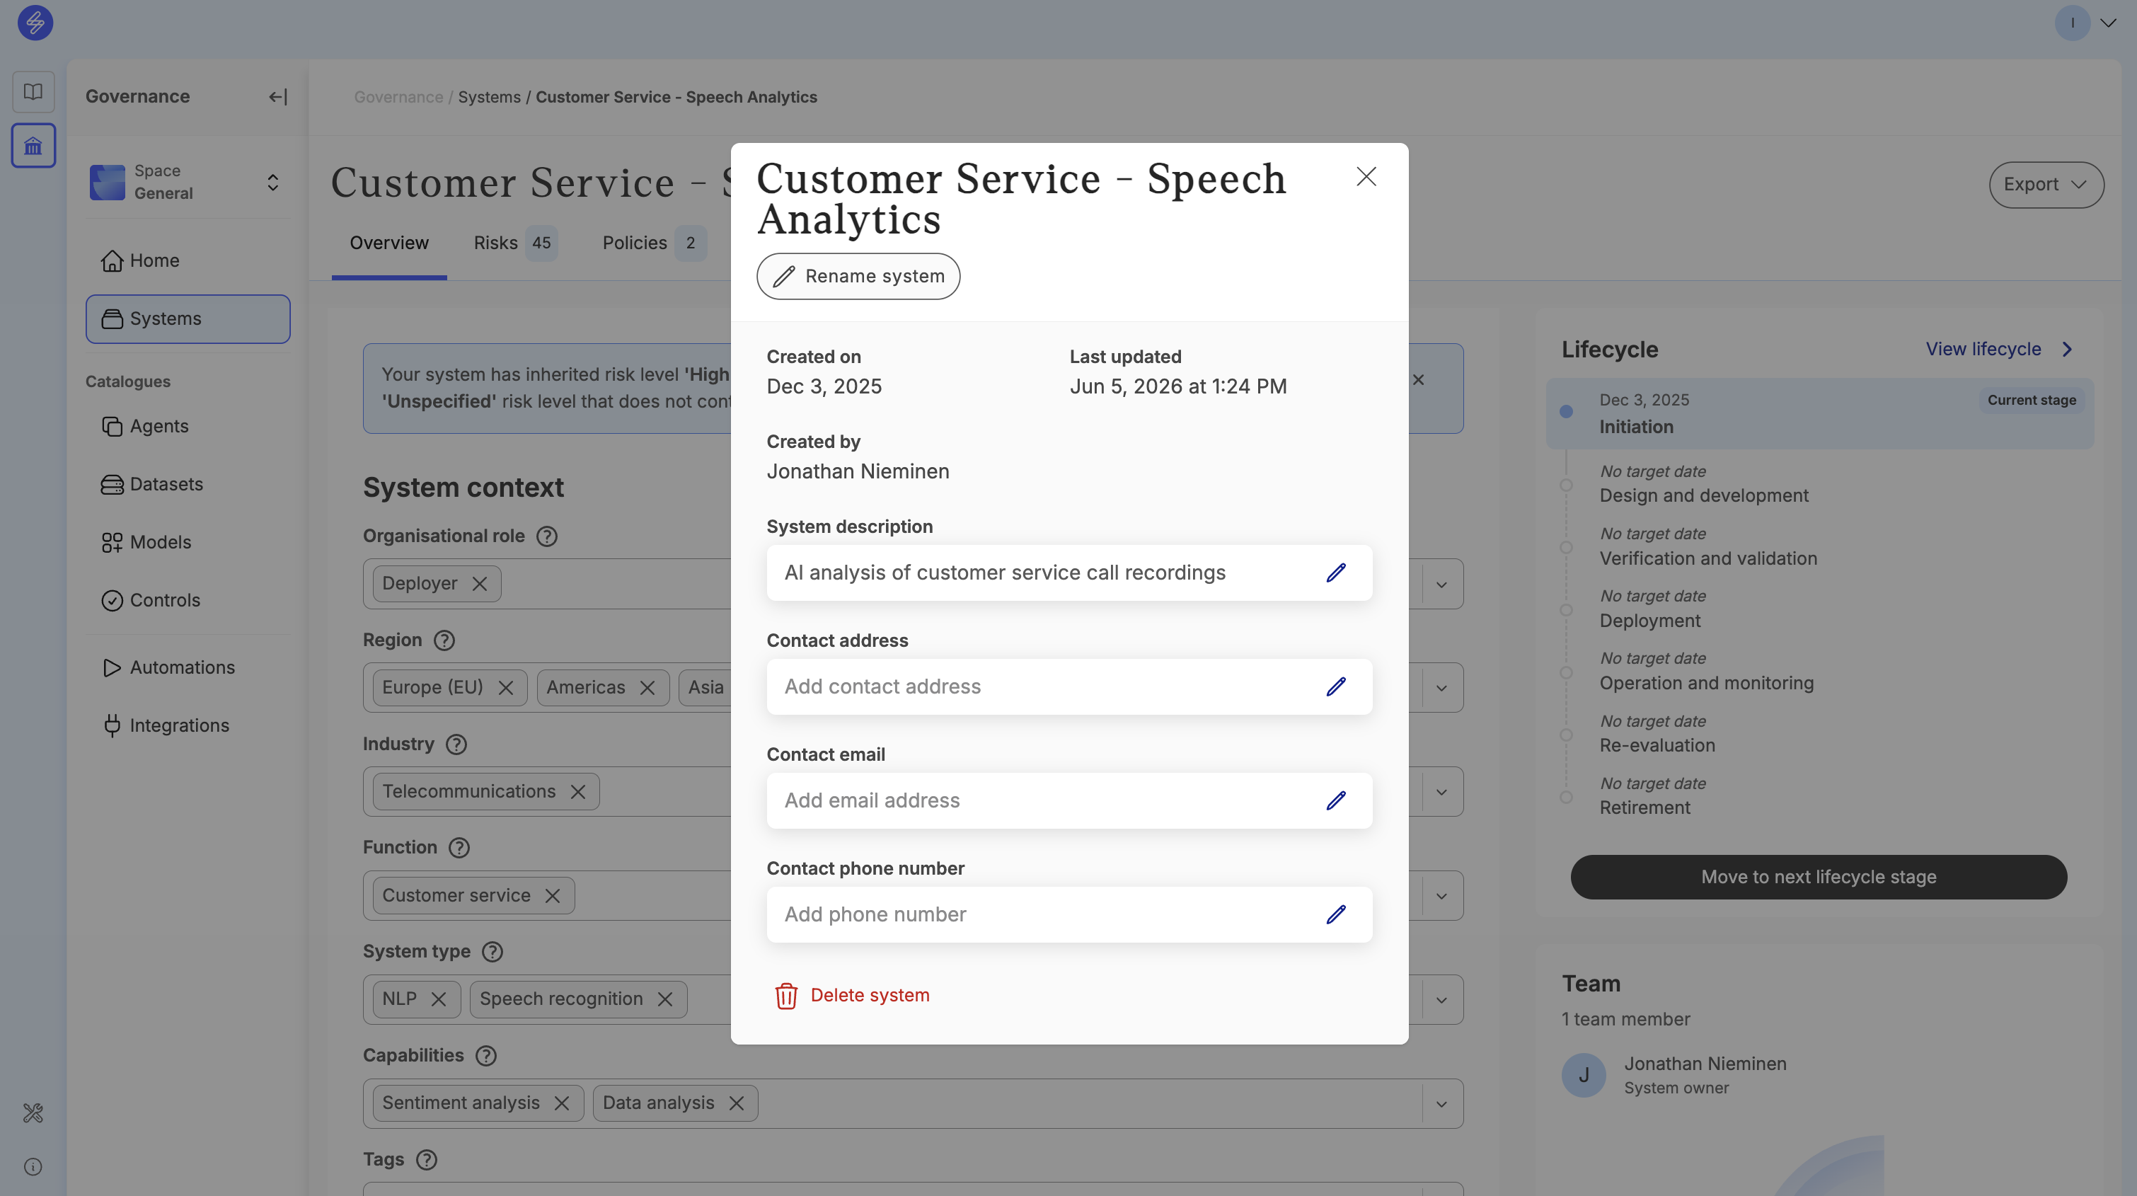Screen dimensions: 2137x1196
Task: Expand the Organisational role dropdown
Action: tap(1442, 584)
